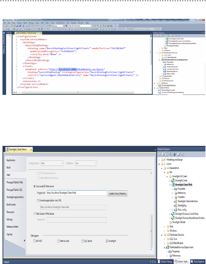The height and width of the screenshot is (264, 206).
Task: Switch to Build Events page
Action: tap(11, 205)
